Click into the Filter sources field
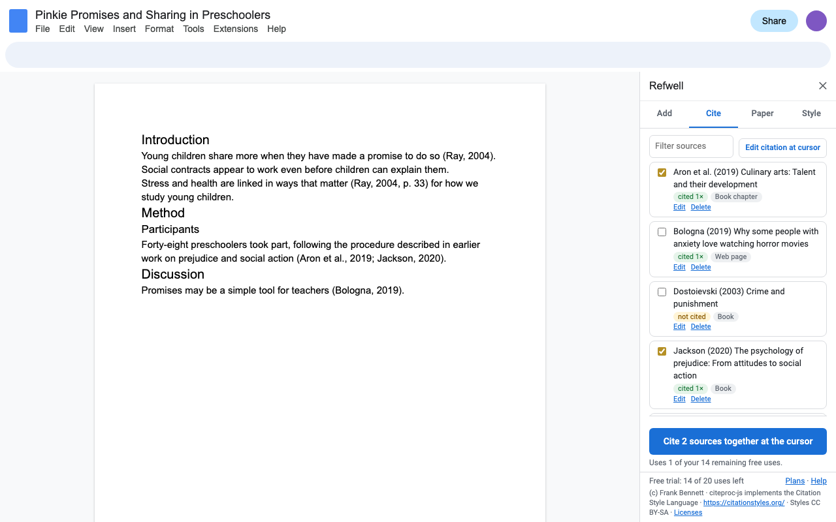 [x=691, y=146]
